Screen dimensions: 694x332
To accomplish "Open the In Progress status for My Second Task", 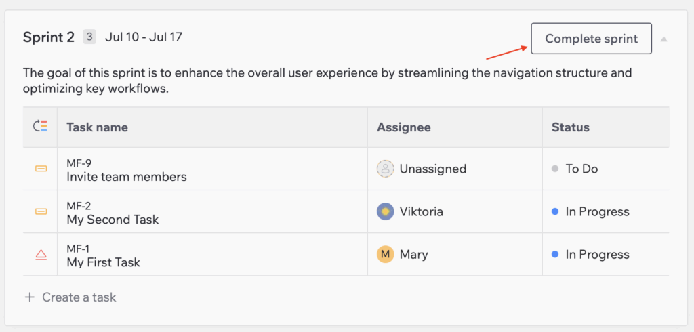I will pyautogui.click(x=590, y=211).
